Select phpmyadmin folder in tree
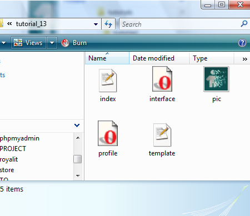250x216 pixels. pyautogui.click(x=19, y=138)
